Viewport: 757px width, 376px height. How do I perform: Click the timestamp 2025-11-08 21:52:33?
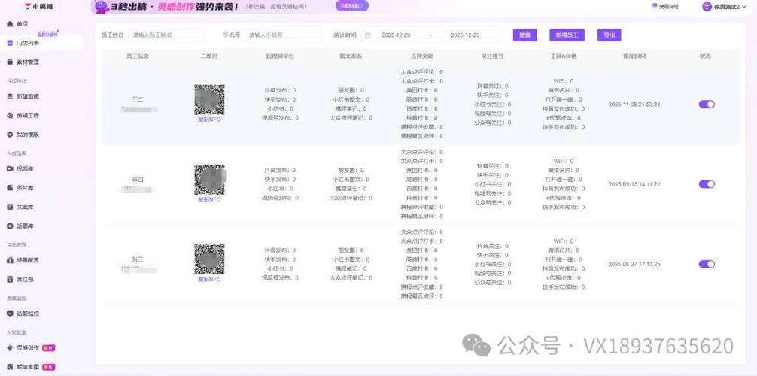coord(634,105)
